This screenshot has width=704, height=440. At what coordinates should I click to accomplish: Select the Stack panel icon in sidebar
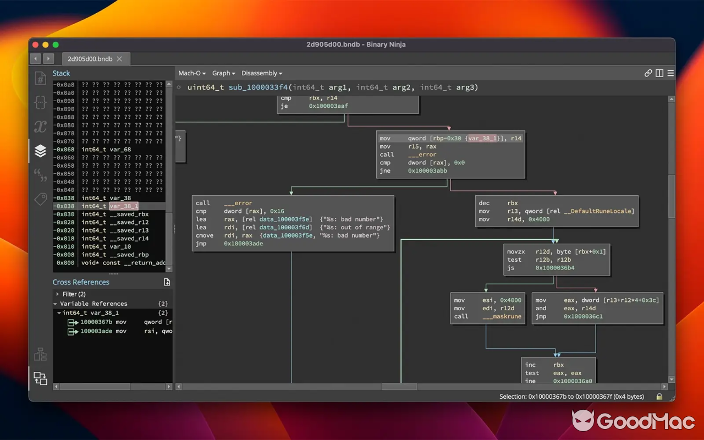[40, 150]
